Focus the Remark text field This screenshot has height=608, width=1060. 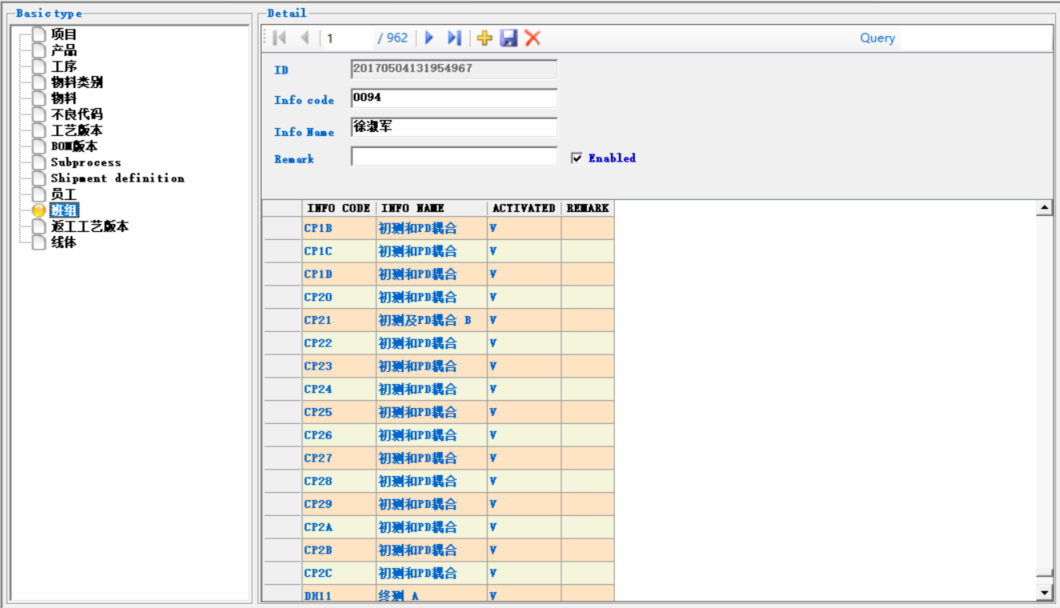coord(454,157)
